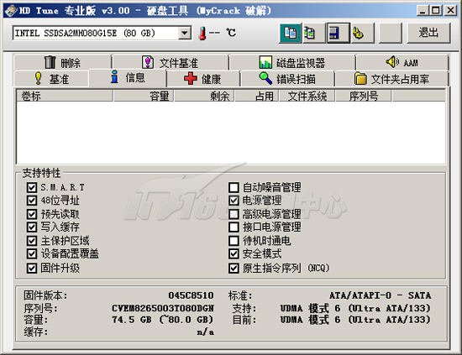The height and width of the screenshot is (355, 462).
Task: Expand the INTEL SSD drive dropdown arrow
Action: click(x=185, y=33)
